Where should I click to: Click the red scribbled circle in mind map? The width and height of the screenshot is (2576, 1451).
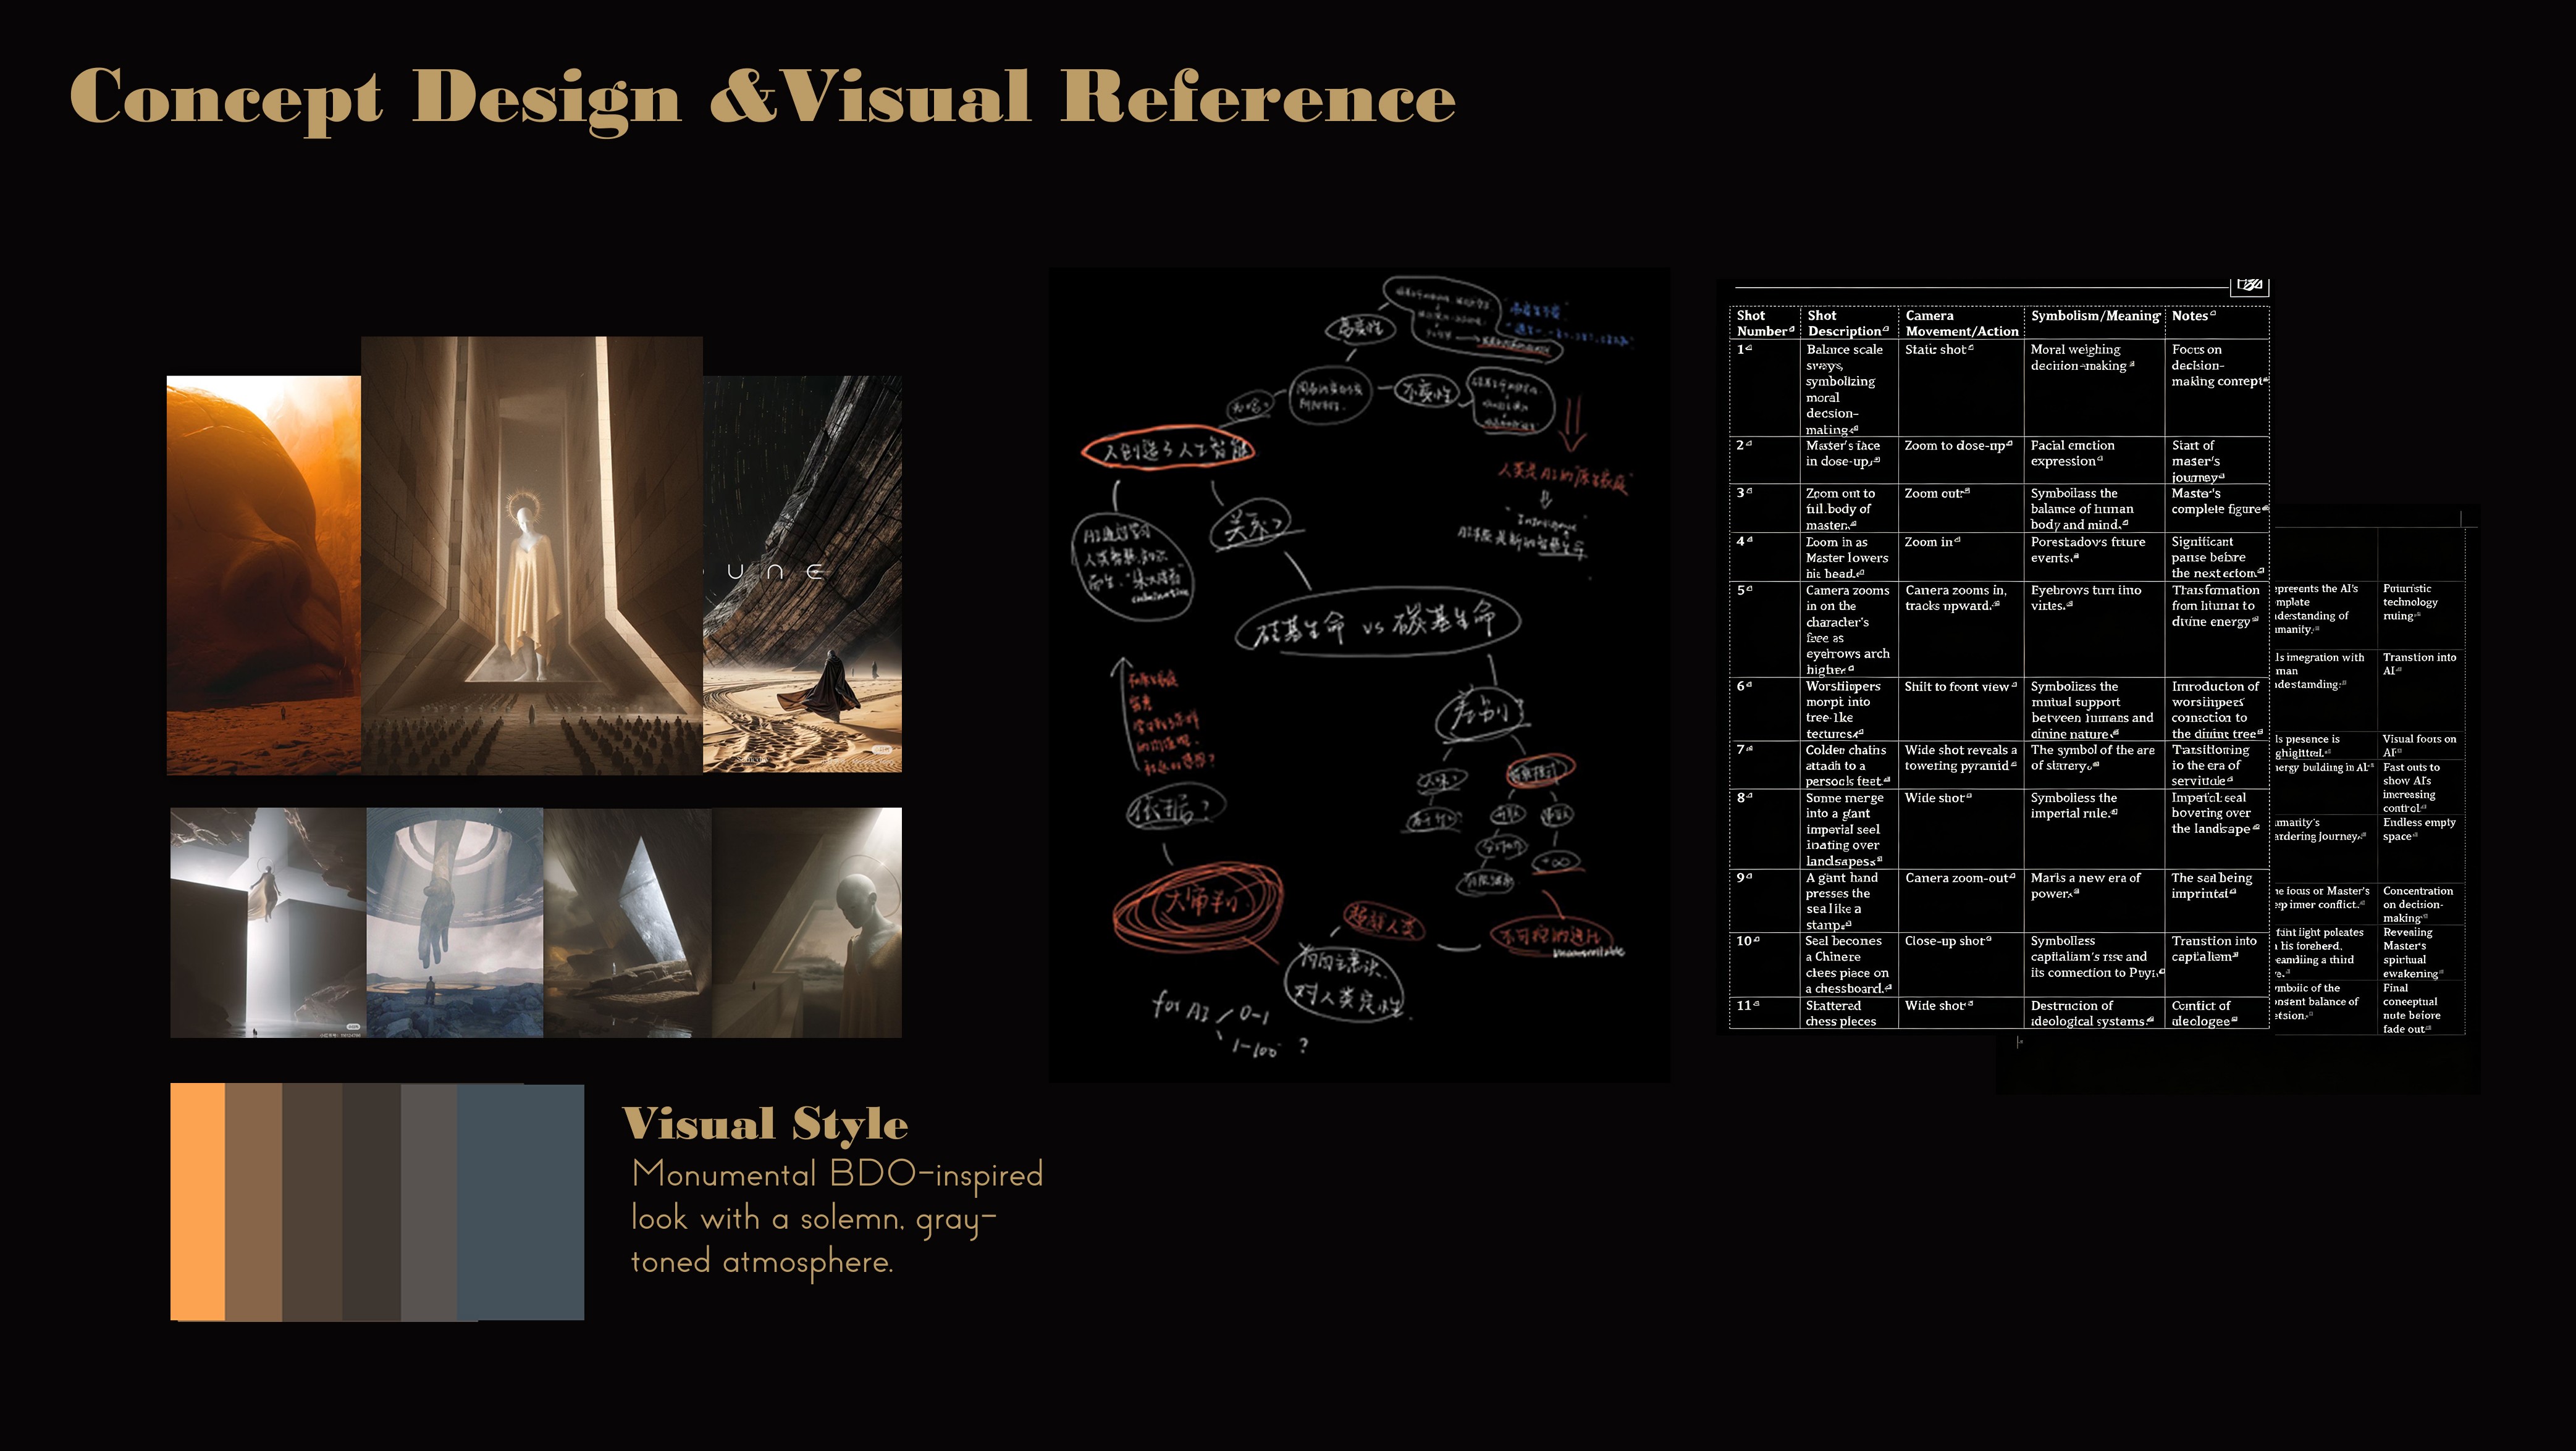[1198, 905]
